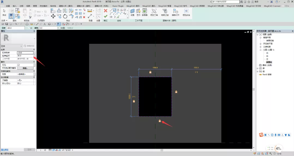The image size is (294, 156).
Task: Toggle the padlock under the 1000.0 dimension
Action: pyautogui.click(x=150, y=72)
